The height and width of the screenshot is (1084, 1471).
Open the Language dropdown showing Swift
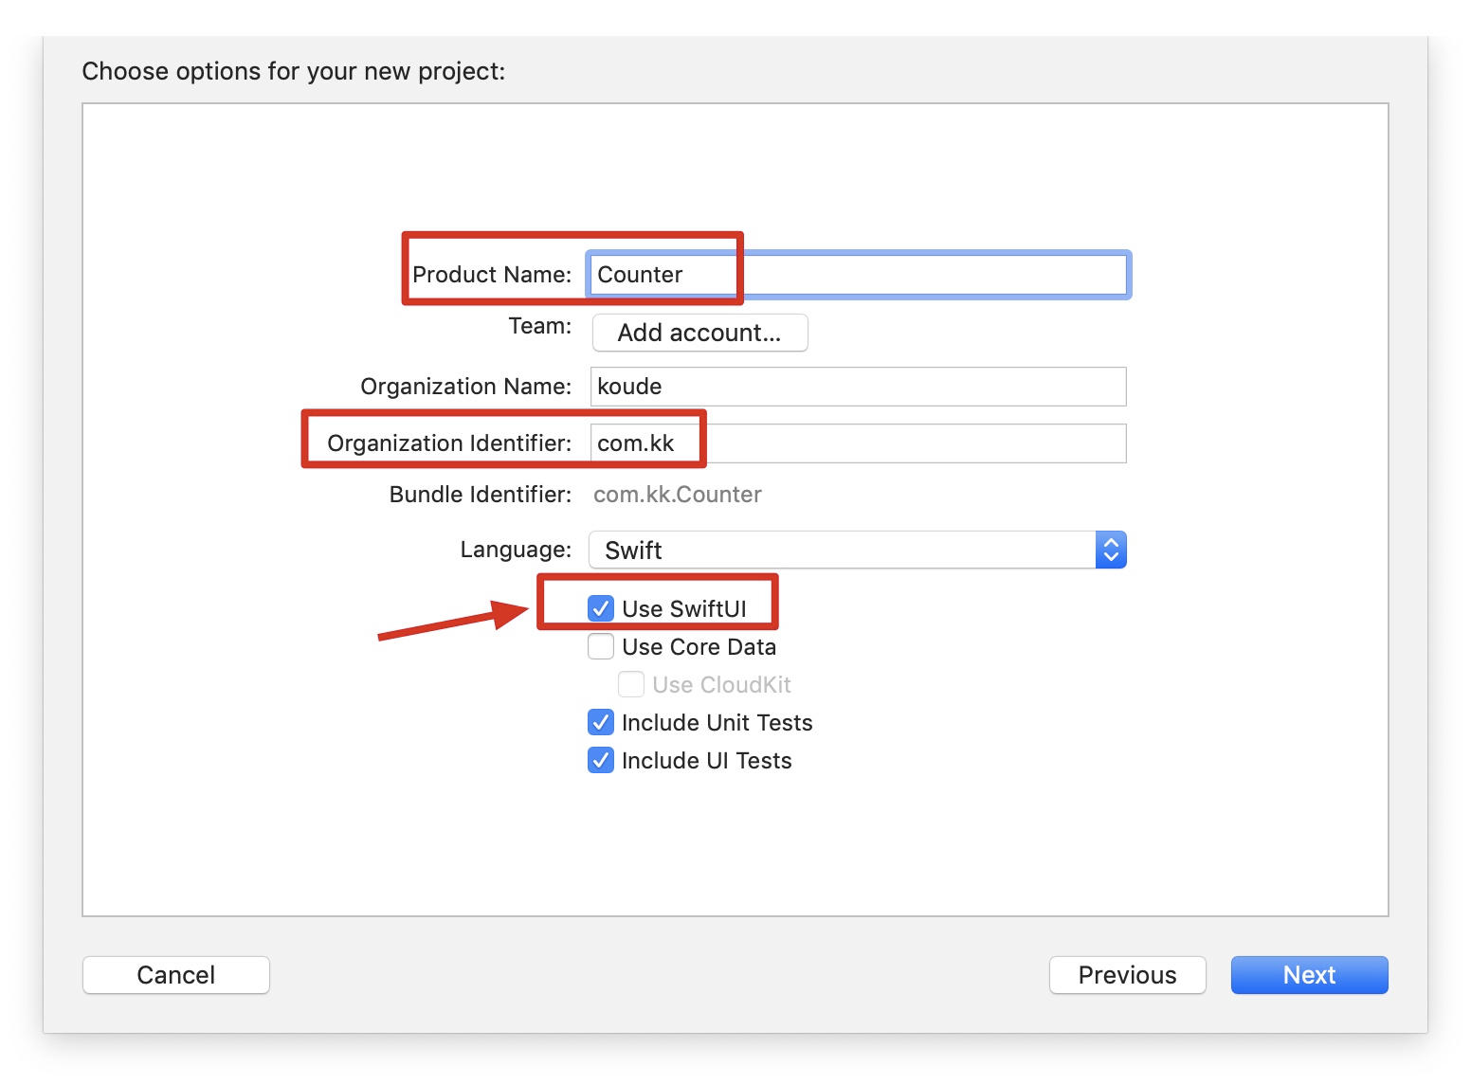pos(858,550)
